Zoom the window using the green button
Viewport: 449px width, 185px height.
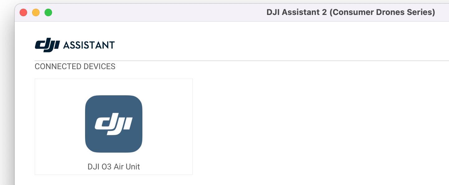[x=48, y=12]
